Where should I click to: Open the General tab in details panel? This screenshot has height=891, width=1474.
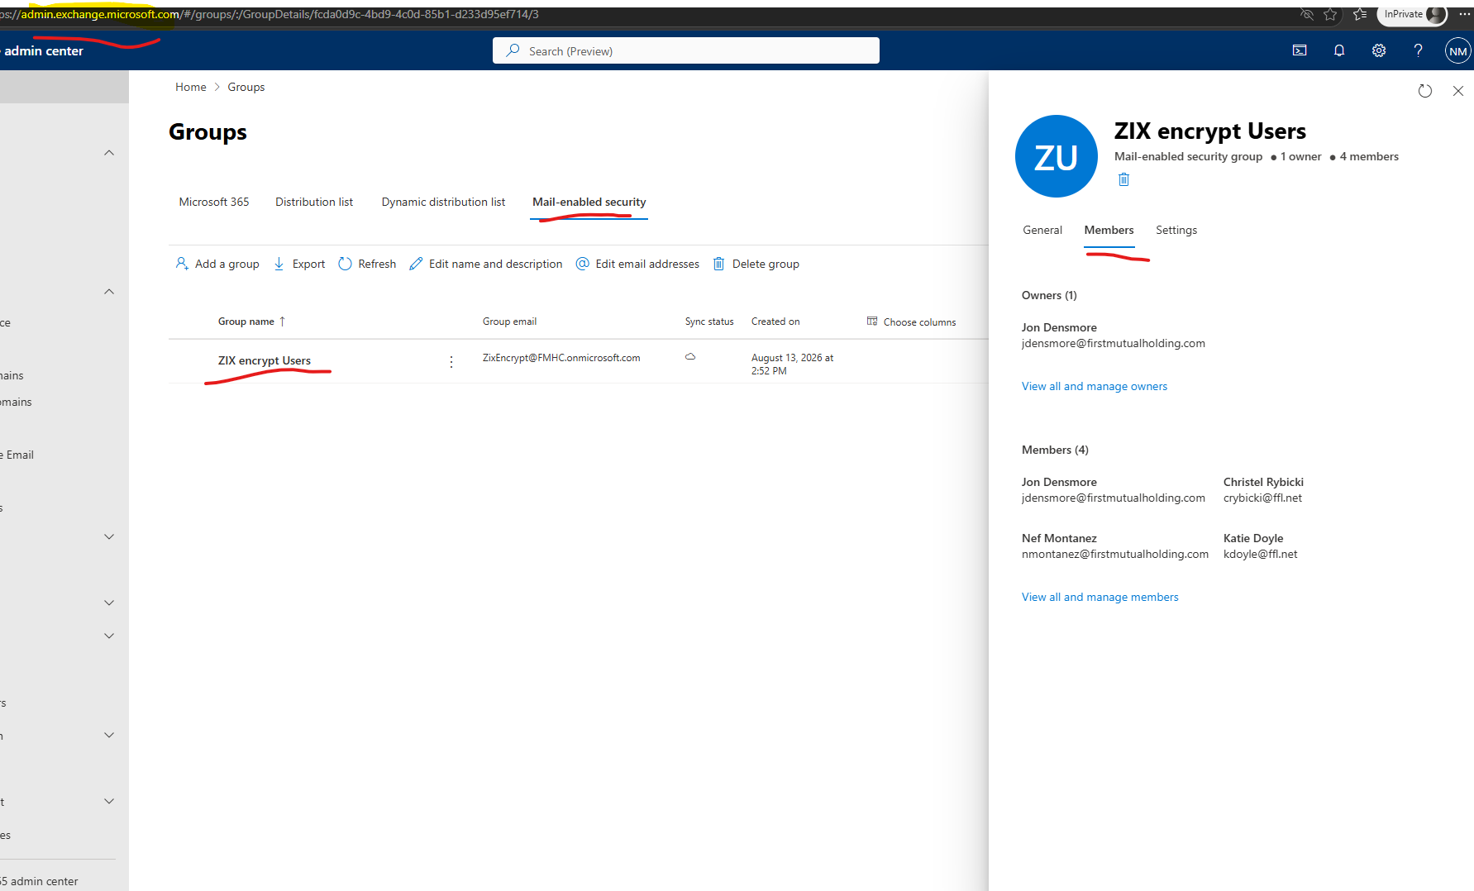1042,230
